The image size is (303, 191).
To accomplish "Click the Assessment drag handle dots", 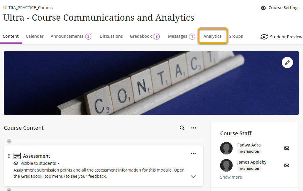I will pyautogui.click(x=9, y=156).
